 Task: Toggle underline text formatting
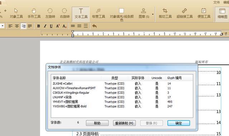click(51, 26)
